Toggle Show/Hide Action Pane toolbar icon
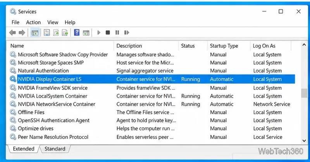 [x=86, y=33]
